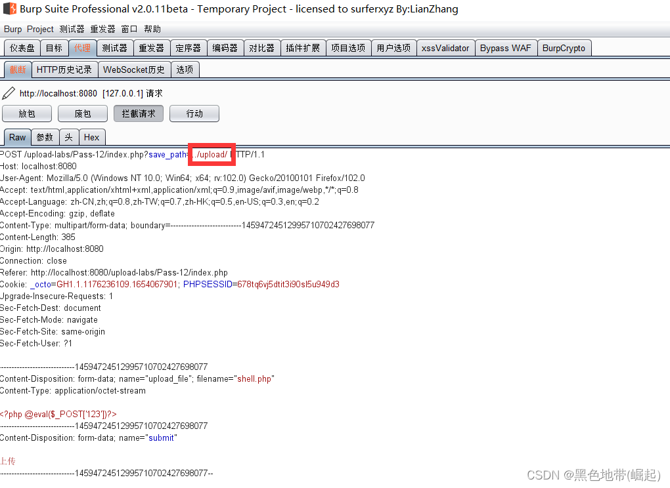Open the BurpCrypto tab

click(564, 48)
